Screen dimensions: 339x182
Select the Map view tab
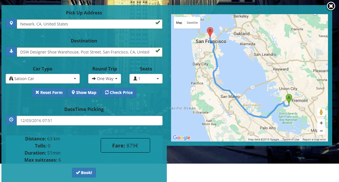click(179, 23)
